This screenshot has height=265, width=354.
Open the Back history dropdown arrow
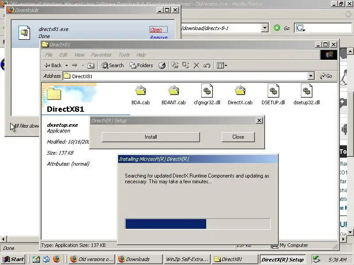[x=67, y=65]
